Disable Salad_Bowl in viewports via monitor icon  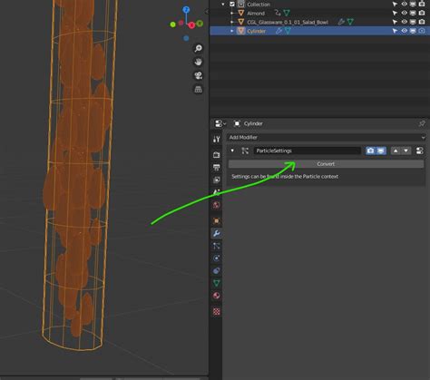413,22
